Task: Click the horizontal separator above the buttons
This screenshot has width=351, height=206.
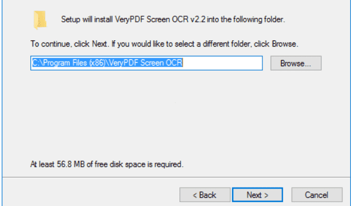Action: coord(177,177)
